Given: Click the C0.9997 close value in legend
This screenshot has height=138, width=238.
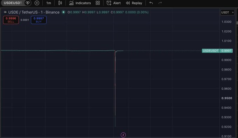Looking at the screenshot, I should [117, 12].
